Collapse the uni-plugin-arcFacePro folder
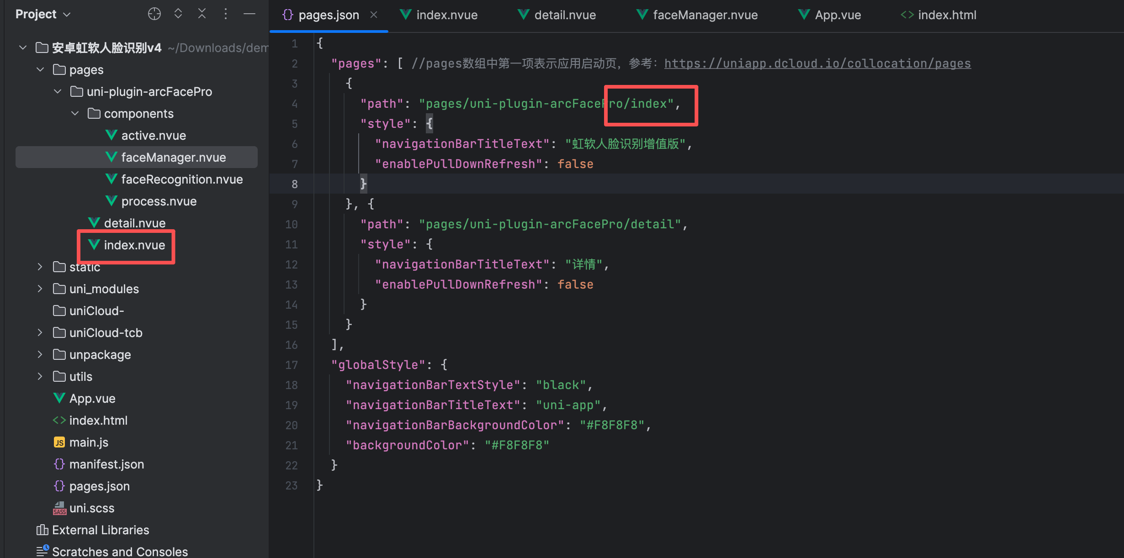The height and width of the screenshot is (558, 1124). pyautogui.click(x=58, y=92)
